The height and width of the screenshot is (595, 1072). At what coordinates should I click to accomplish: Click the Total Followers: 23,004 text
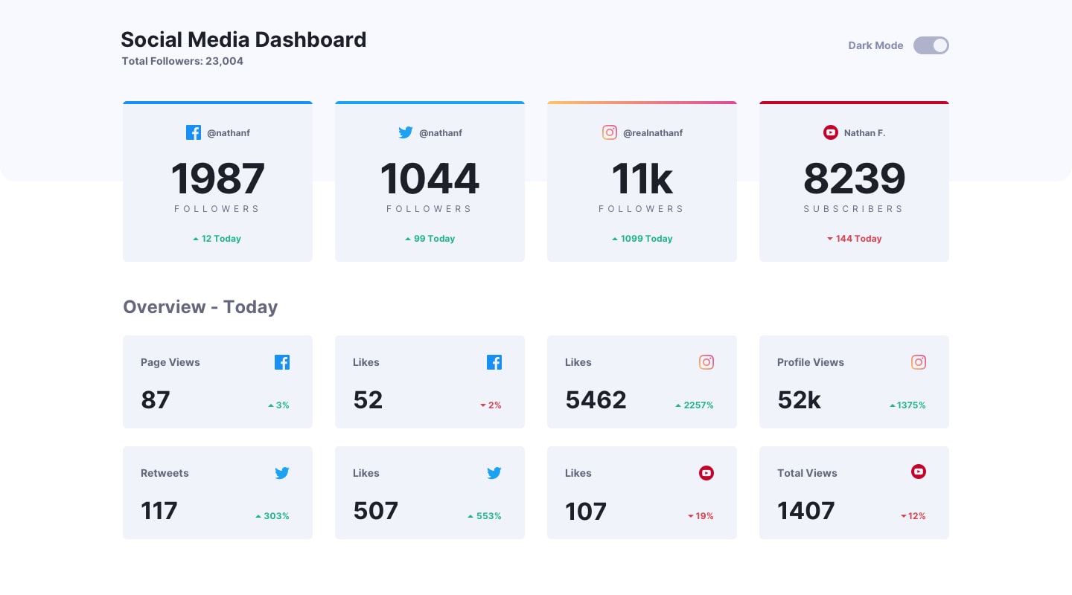(182, 61)
